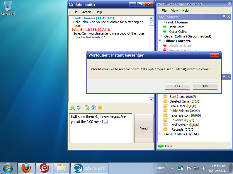Send the typed chat message
The height and width of the screenshot is (174, 233).
click(x=144, y=128)
